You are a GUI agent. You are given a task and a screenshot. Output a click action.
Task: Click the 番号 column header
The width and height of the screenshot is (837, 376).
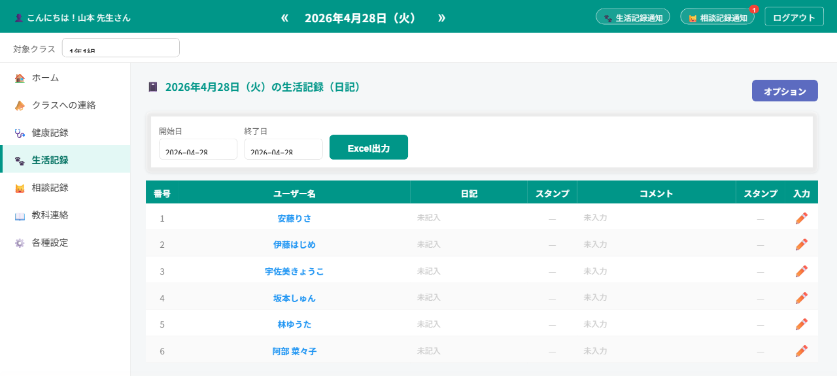coord(162,194)
